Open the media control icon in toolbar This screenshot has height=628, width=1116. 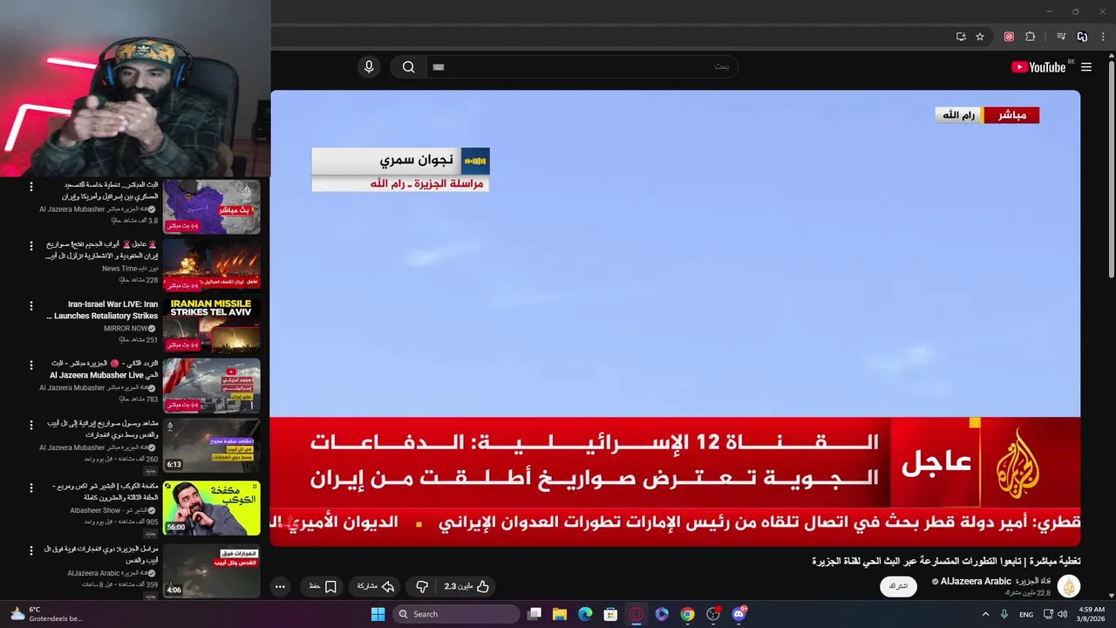[1061, 37]
